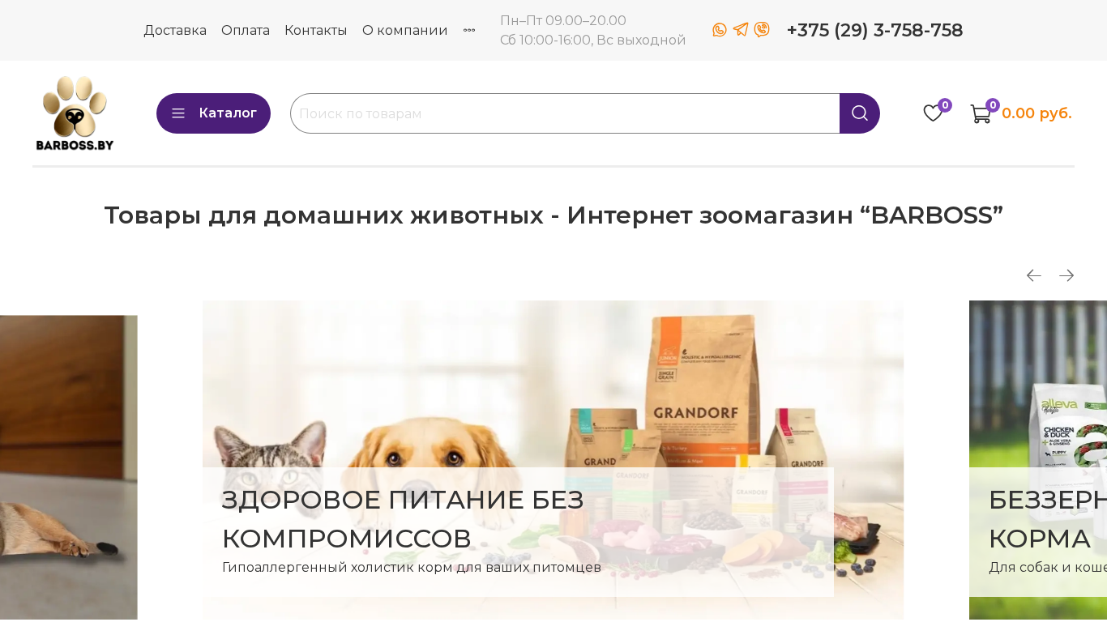Open О компании page

405,30
